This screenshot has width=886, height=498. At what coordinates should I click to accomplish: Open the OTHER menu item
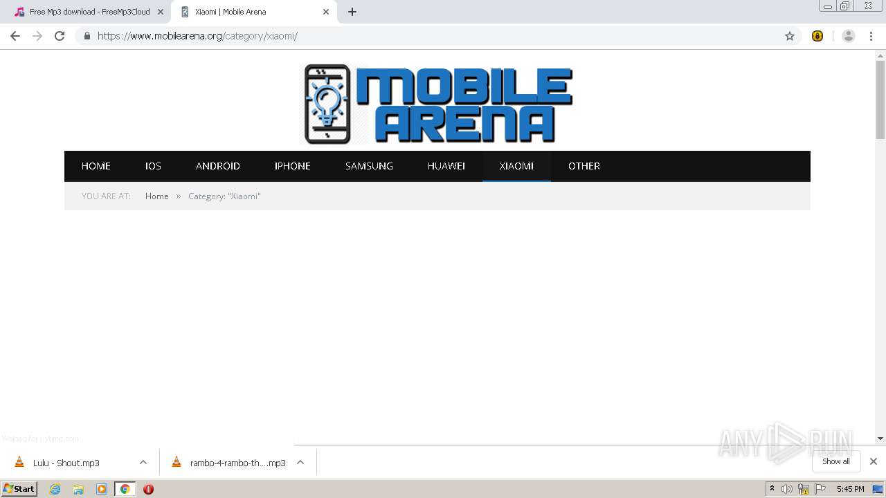[584, 166]
